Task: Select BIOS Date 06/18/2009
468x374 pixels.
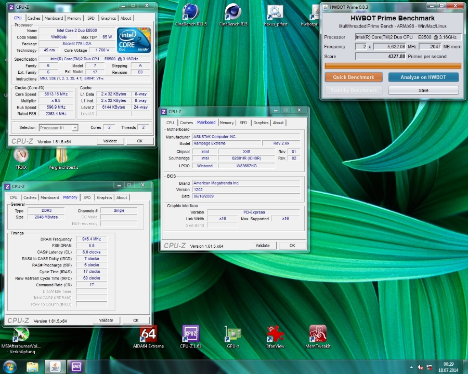Action: [x=246, y=196]
